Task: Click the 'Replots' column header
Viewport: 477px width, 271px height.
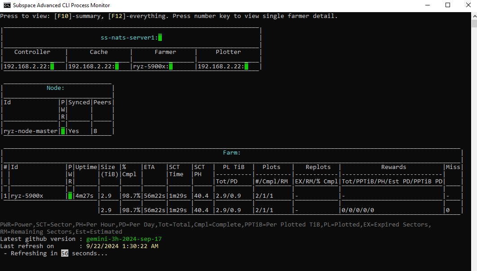Action: [318, 167]
